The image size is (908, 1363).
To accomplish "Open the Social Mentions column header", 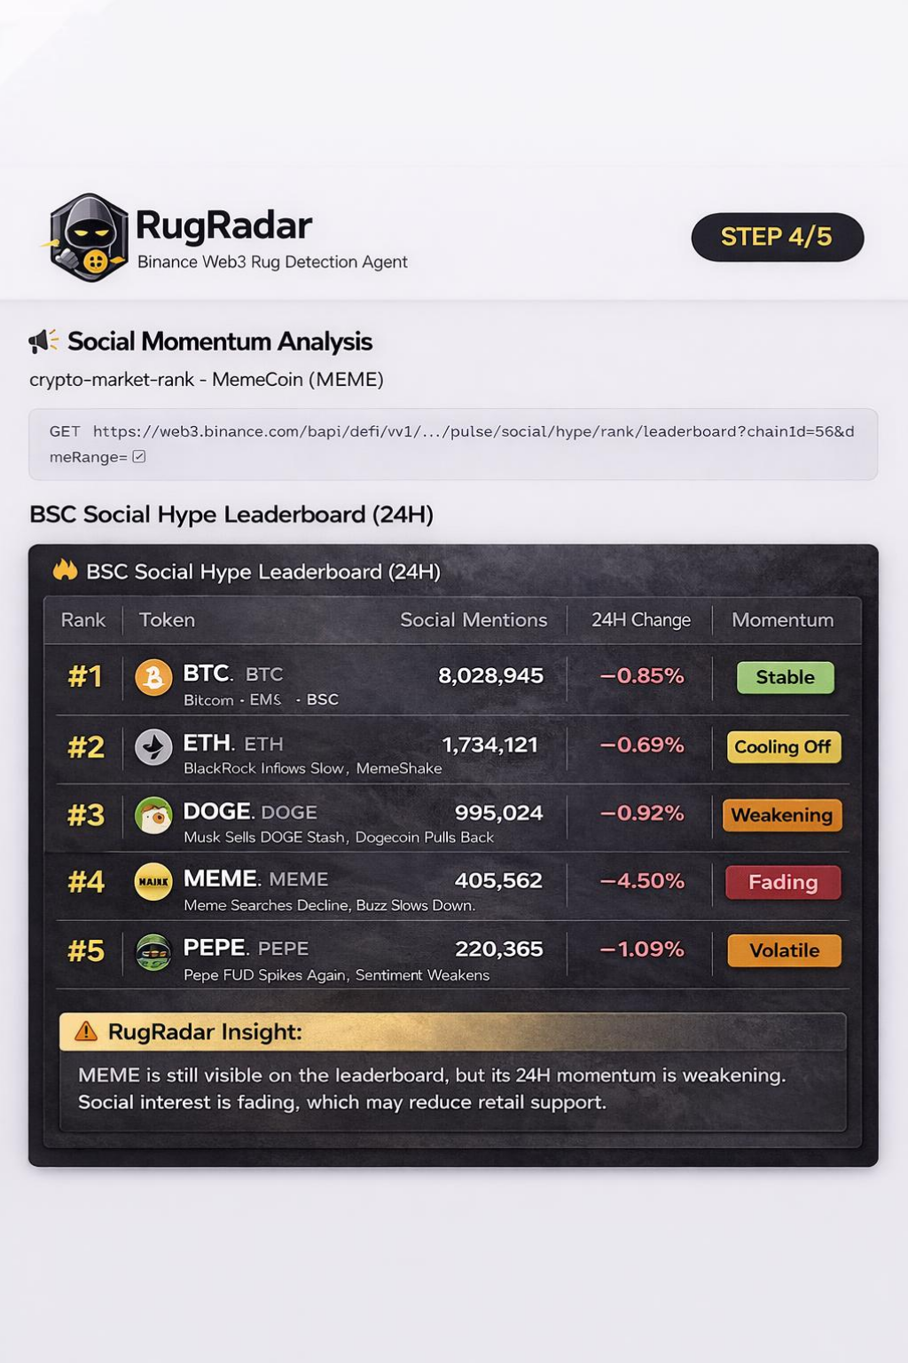I will [x=474, y=620].
